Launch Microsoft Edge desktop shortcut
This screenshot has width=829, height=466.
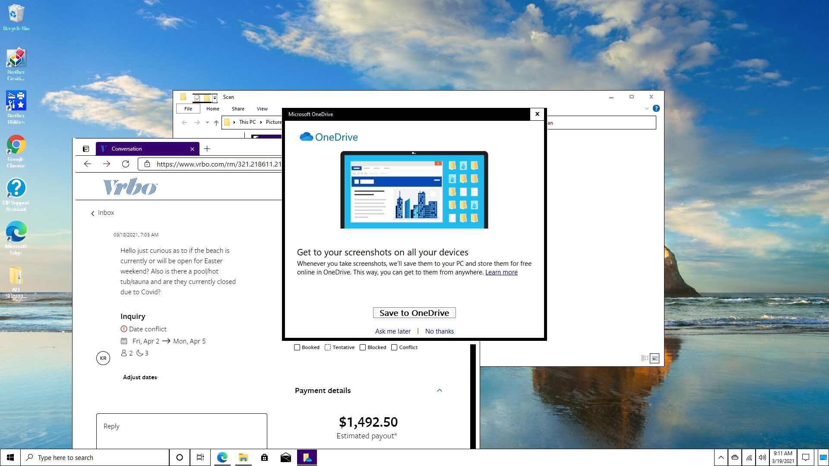(16, 238)
